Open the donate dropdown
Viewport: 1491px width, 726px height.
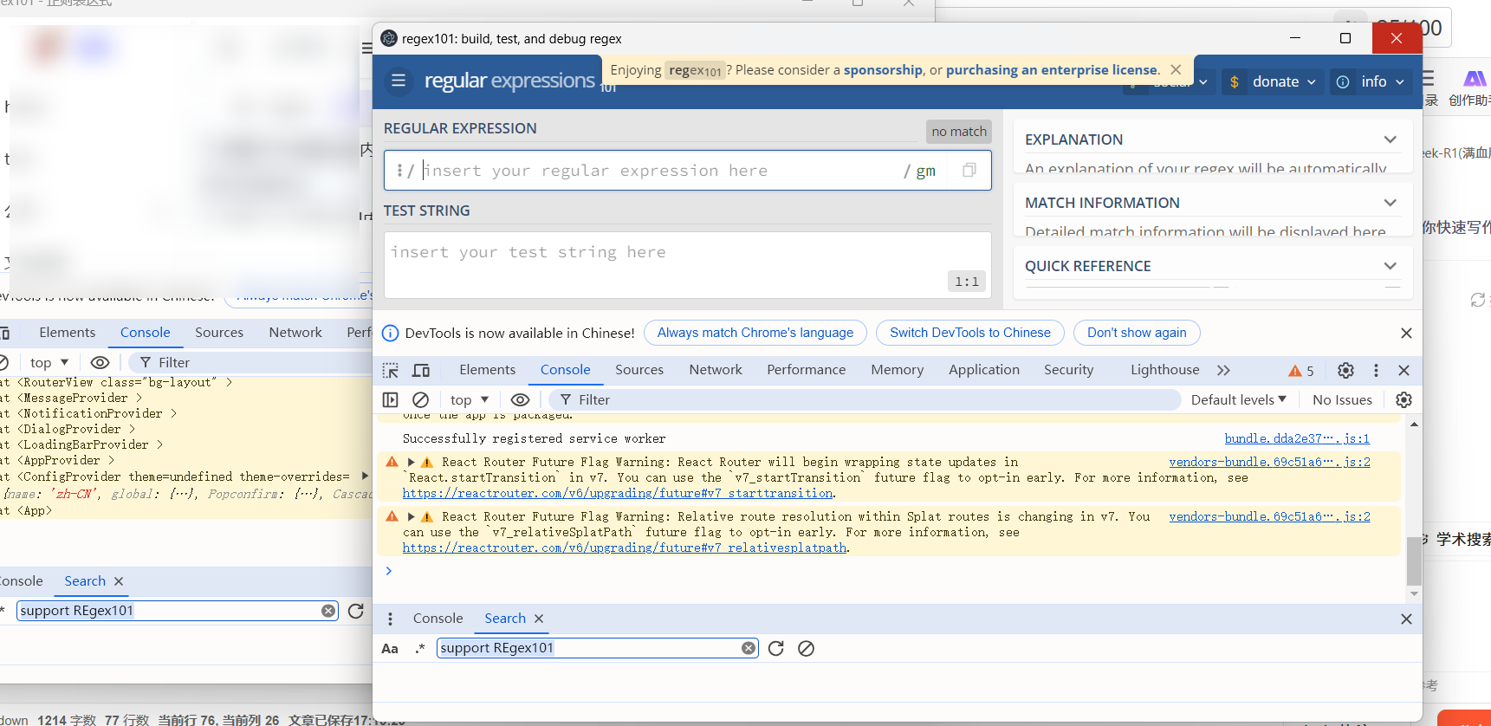(x=1273, y=81)
